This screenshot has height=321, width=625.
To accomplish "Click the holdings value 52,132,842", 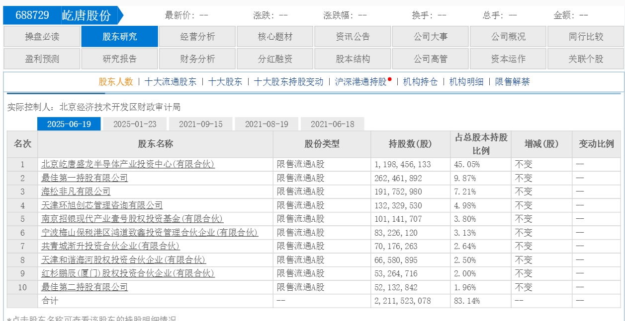I will [396, 287].
